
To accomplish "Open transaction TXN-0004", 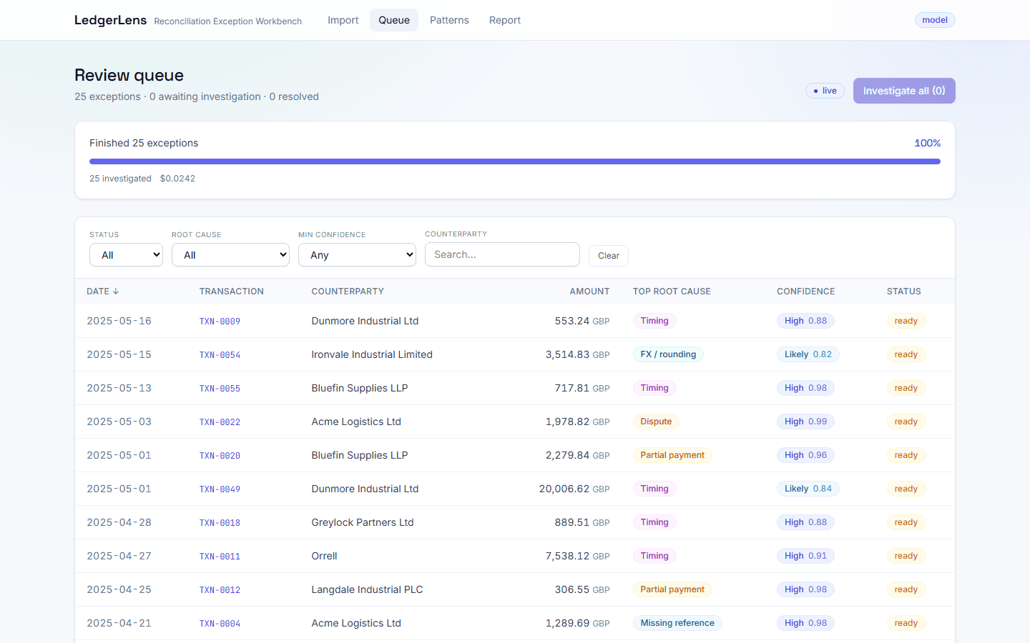I will coord(220,624).
